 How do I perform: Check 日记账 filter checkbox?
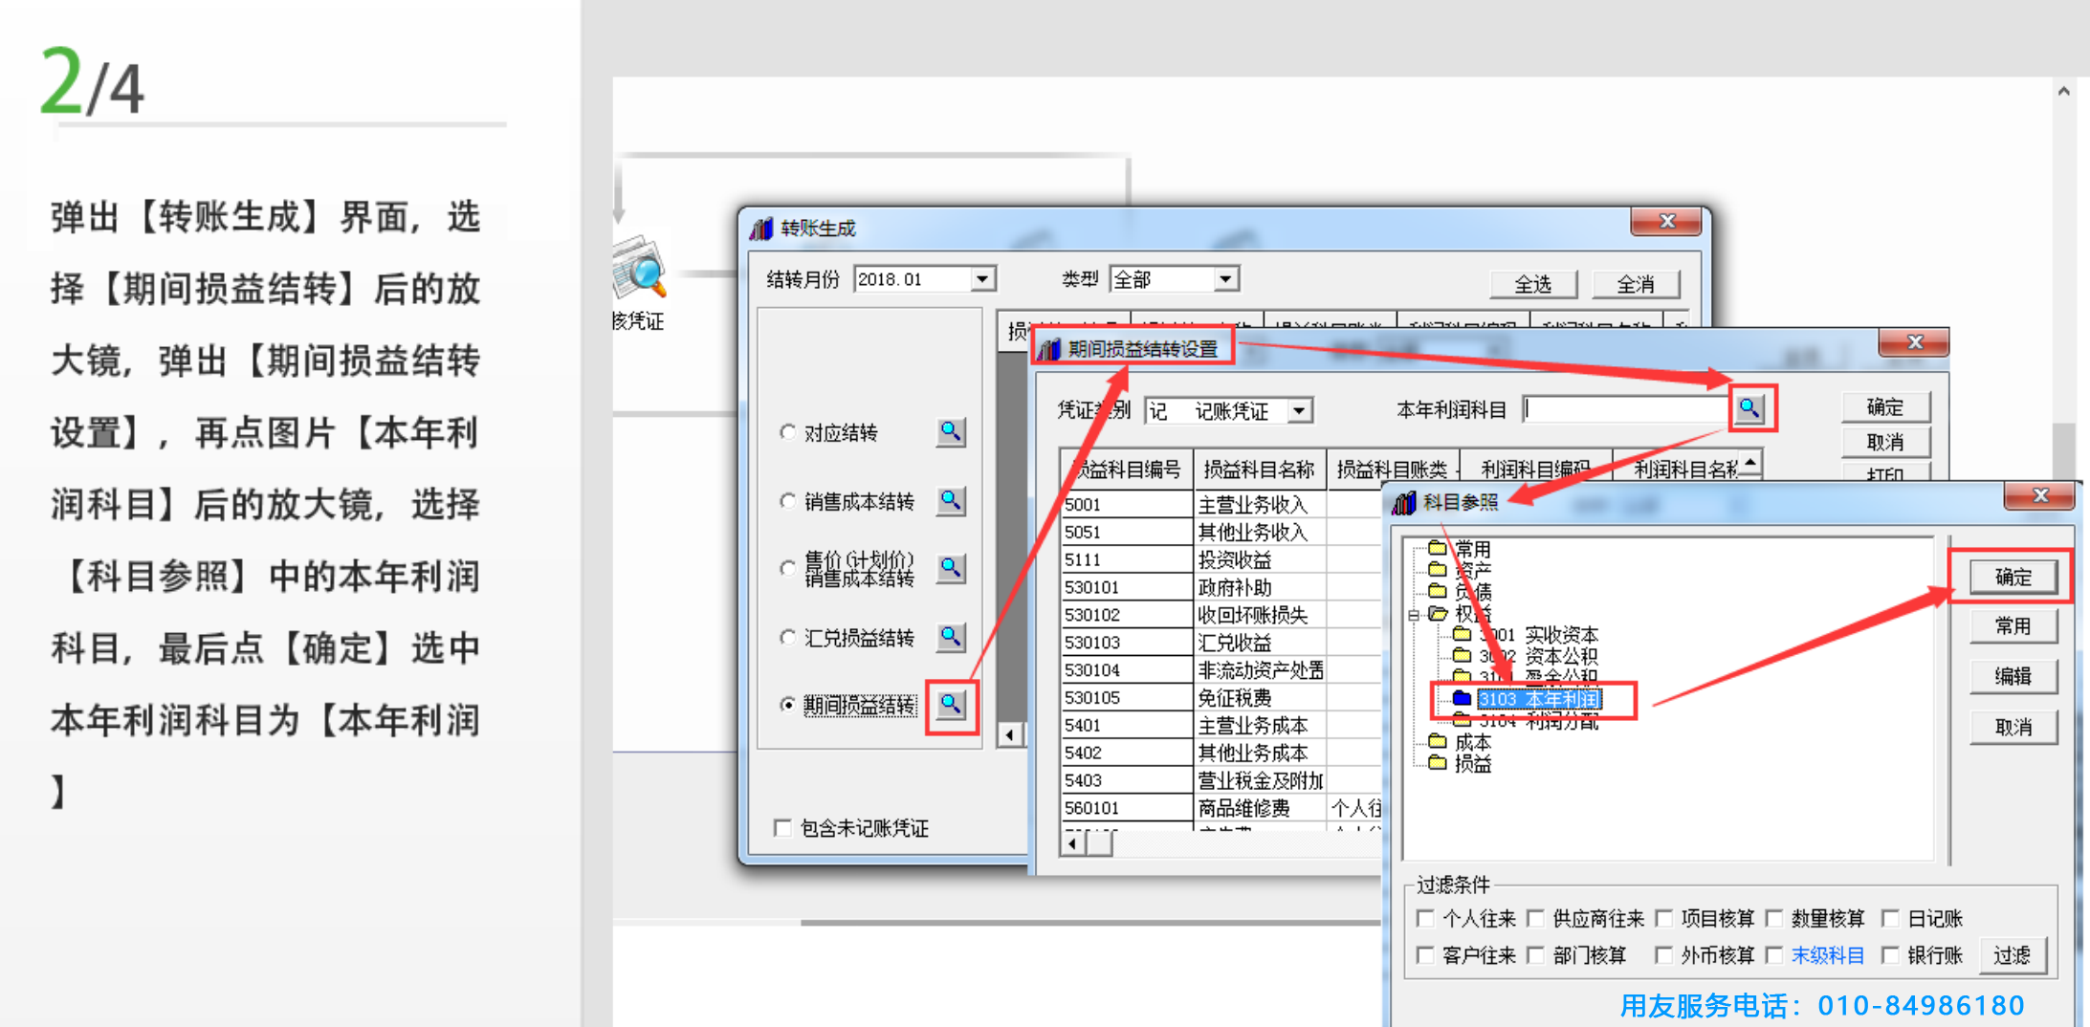pos(1890,918)
